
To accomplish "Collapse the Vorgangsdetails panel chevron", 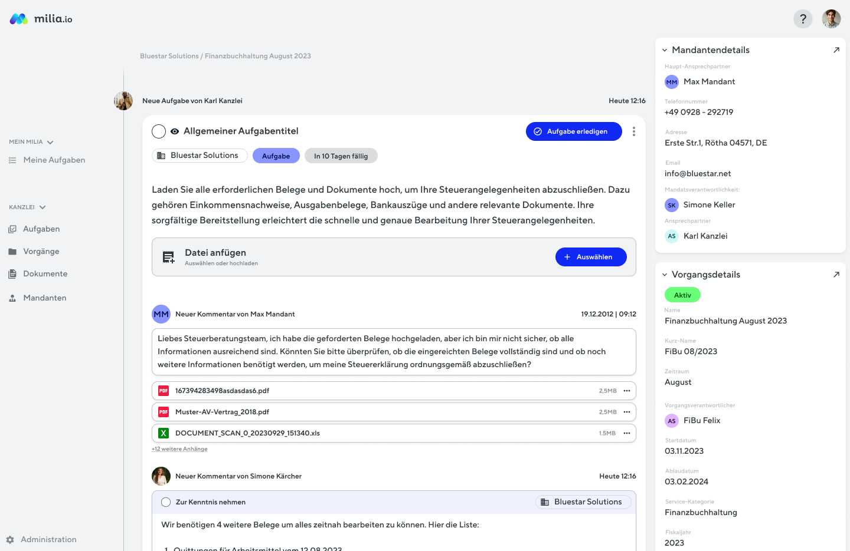I will pyautogui.click(x=665, y=275).
